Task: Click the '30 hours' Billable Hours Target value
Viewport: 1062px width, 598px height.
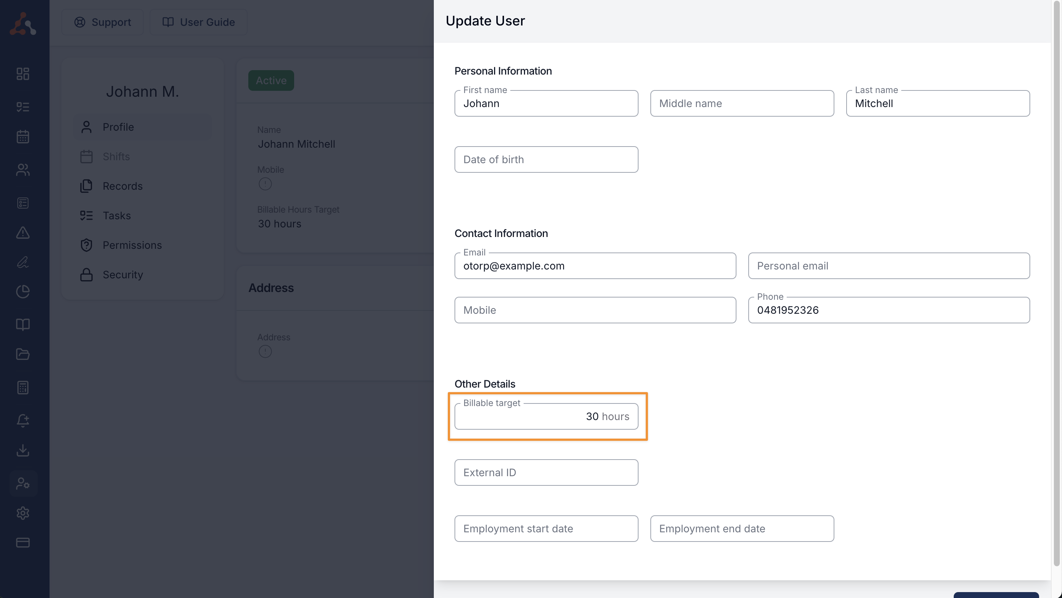Action: point(279,224)
